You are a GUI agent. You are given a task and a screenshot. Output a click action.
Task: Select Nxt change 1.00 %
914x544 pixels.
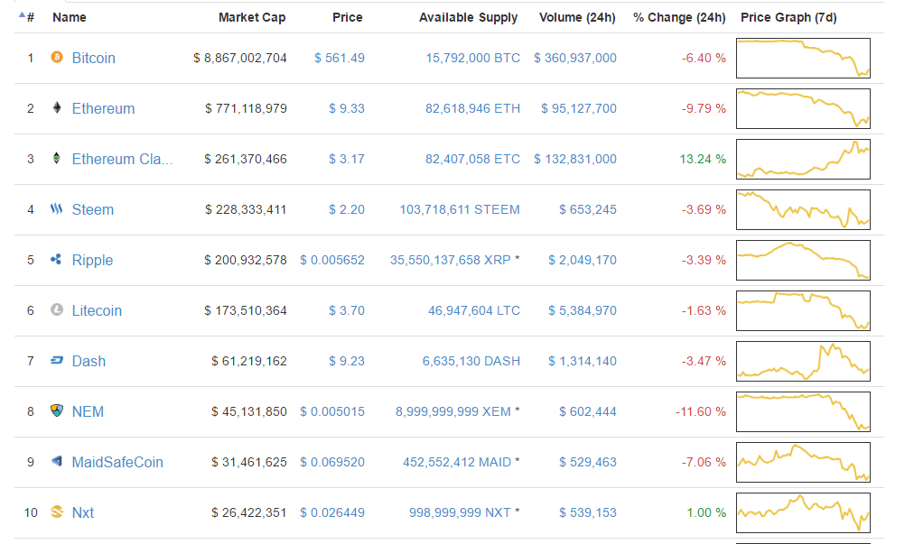tap(706, 512)
